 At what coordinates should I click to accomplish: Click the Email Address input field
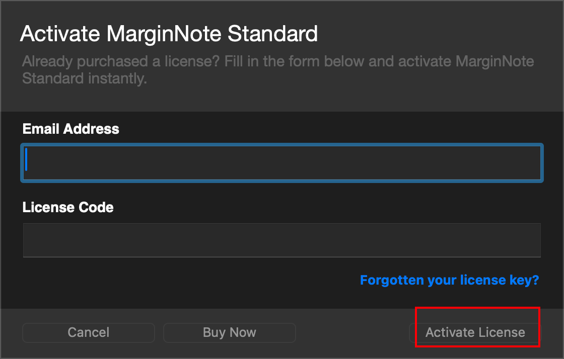[281, 163]
